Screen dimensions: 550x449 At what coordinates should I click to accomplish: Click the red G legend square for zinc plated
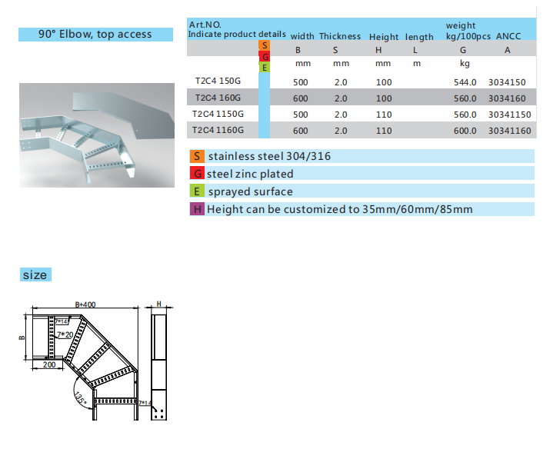coord(197,174)
